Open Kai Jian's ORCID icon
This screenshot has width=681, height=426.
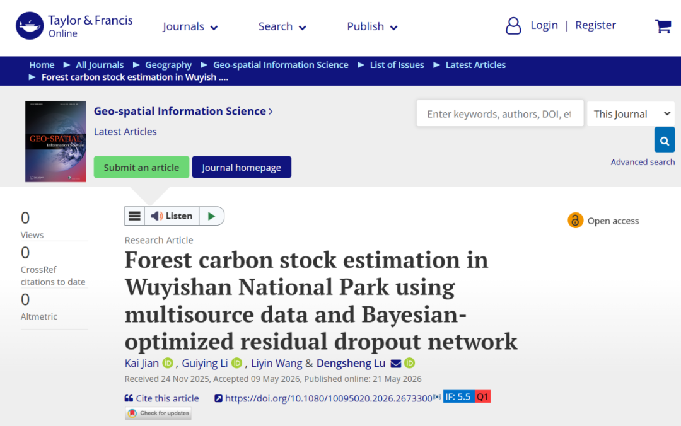pos(168,362)
